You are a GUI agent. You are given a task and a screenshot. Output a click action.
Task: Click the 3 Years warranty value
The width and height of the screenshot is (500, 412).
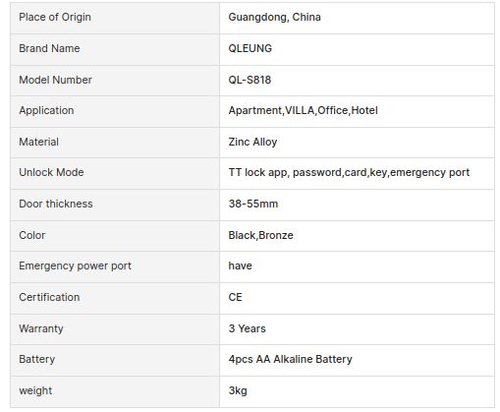click(248, 328)
